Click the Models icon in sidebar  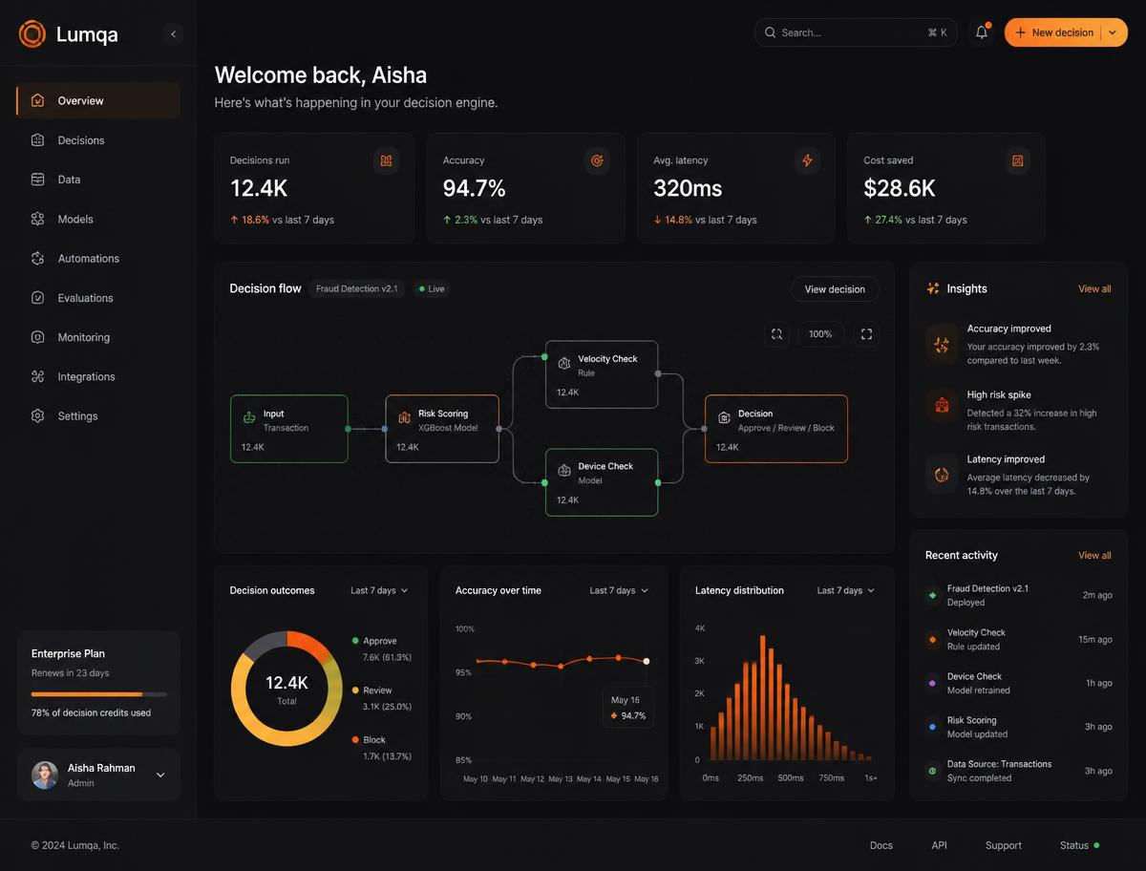(38, 219)
